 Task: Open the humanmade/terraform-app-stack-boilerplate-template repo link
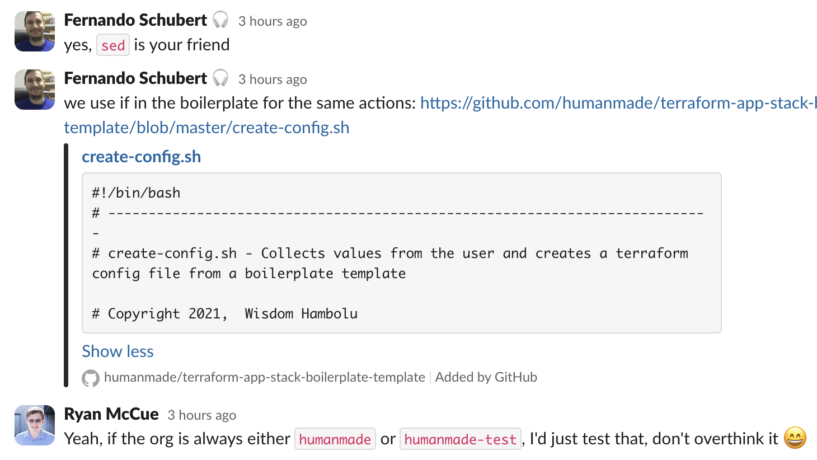coord(264,377)
